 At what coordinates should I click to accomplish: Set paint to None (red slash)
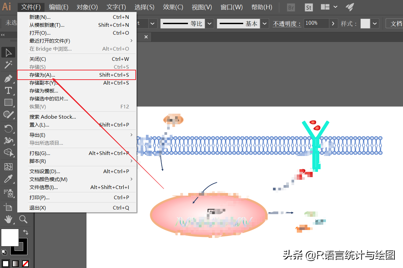pyautogui.click(x=25, y=263)
